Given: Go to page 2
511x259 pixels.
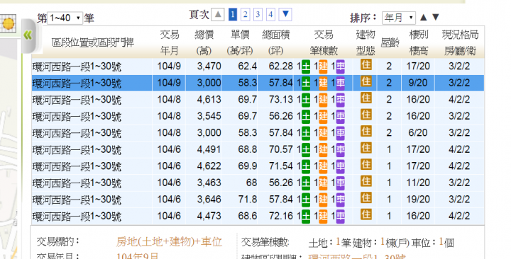Looking at the screenshot, I should pyautogui.click(x=246, y=15).
